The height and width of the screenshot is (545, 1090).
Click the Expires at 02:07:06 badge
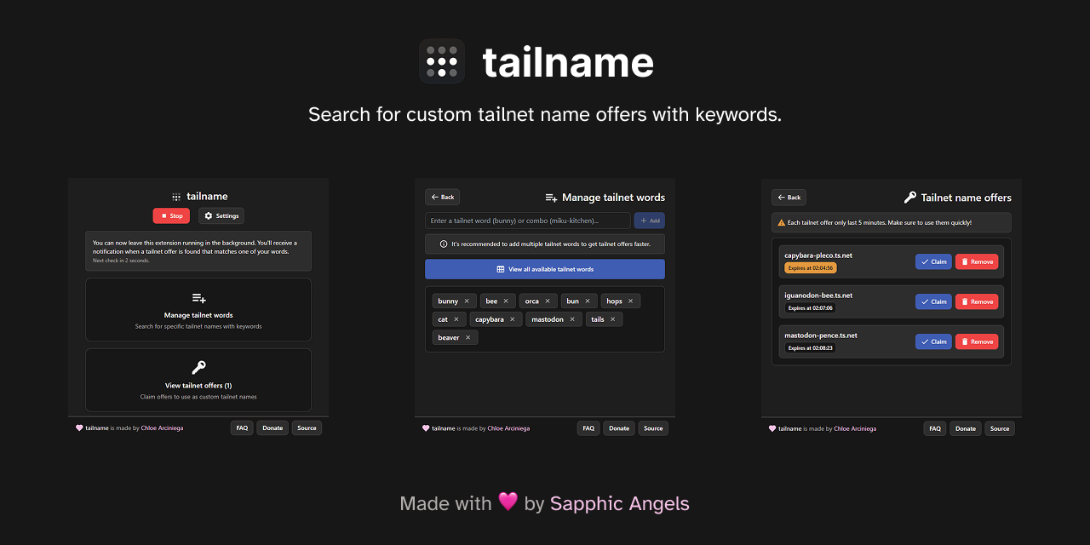(811, 307)
